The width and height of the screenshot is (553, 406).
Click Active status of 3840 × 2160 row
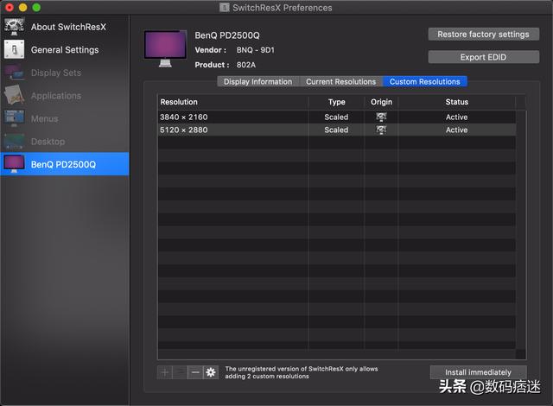(457, 117)
